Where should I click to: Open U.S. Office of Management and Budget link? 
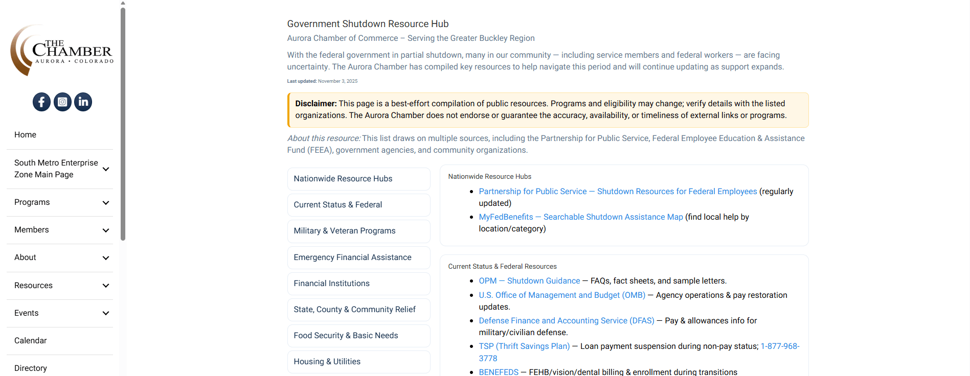click(x=562, y=295)
